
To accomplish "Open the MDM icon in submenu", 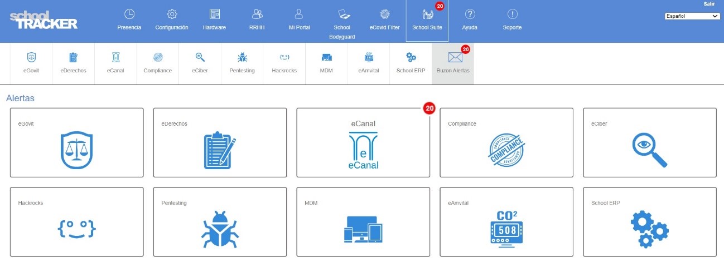I will point(326,57).
